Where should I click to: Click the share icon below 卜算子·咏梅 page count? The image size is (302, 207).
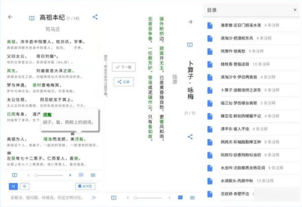pos(190,137)
